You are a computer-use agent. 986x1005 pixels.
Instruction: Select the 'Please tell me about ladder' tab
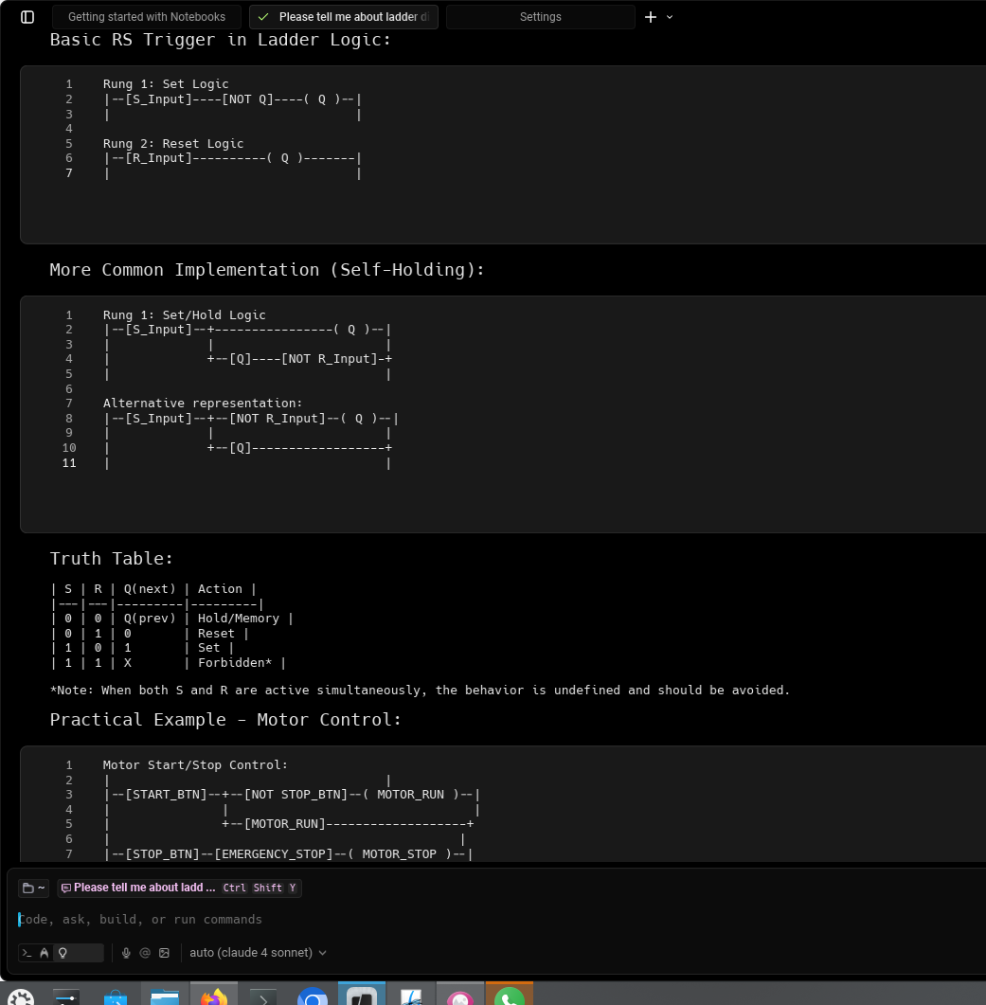click(343, 17)
